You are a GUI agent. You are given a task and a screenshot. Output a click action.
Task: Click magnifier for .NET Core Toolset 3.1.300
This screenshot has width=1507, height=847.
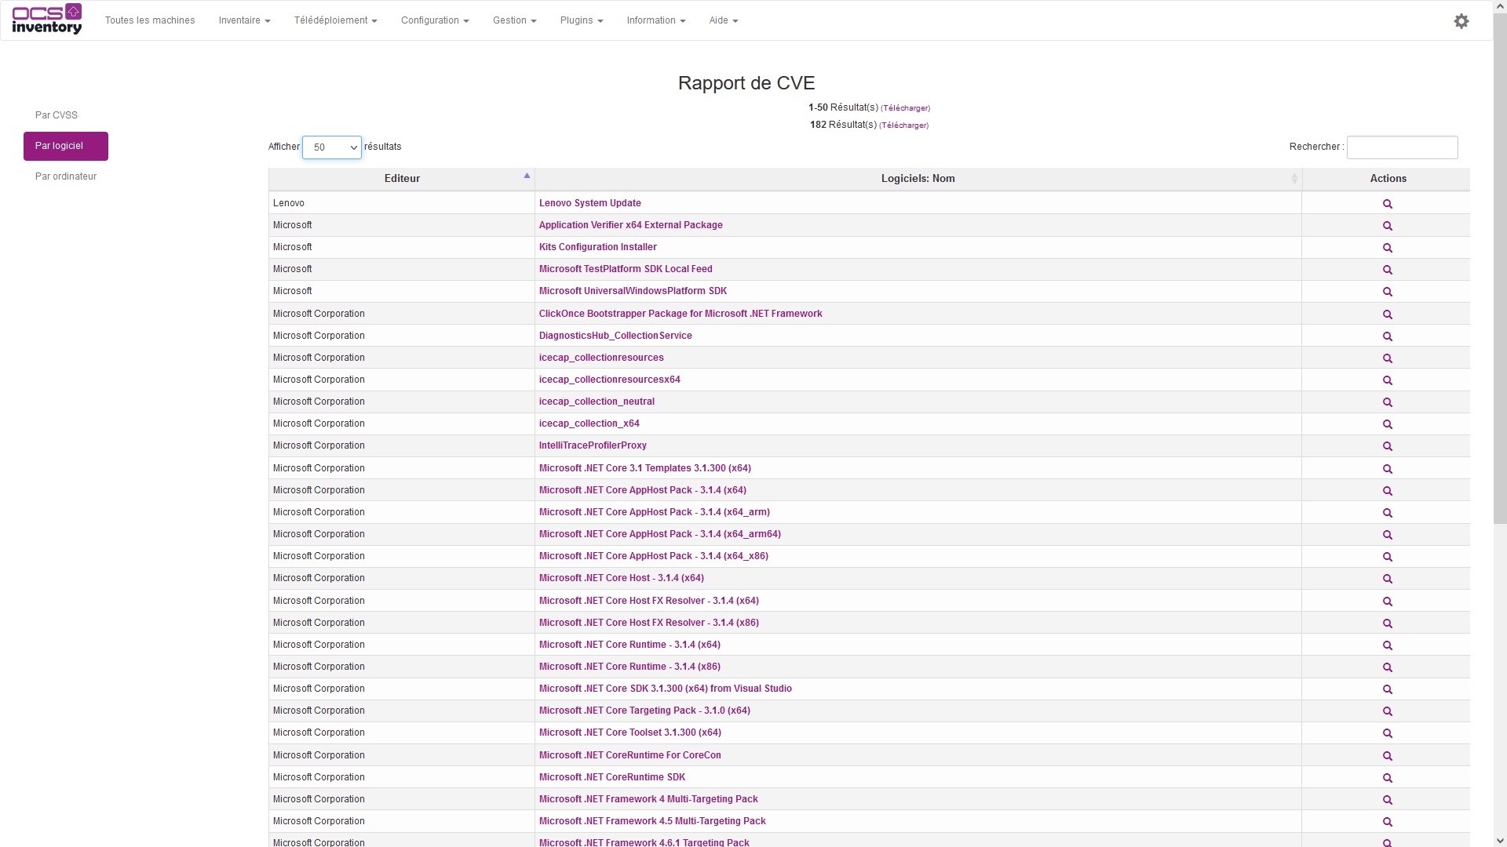tap(1387, 733)
